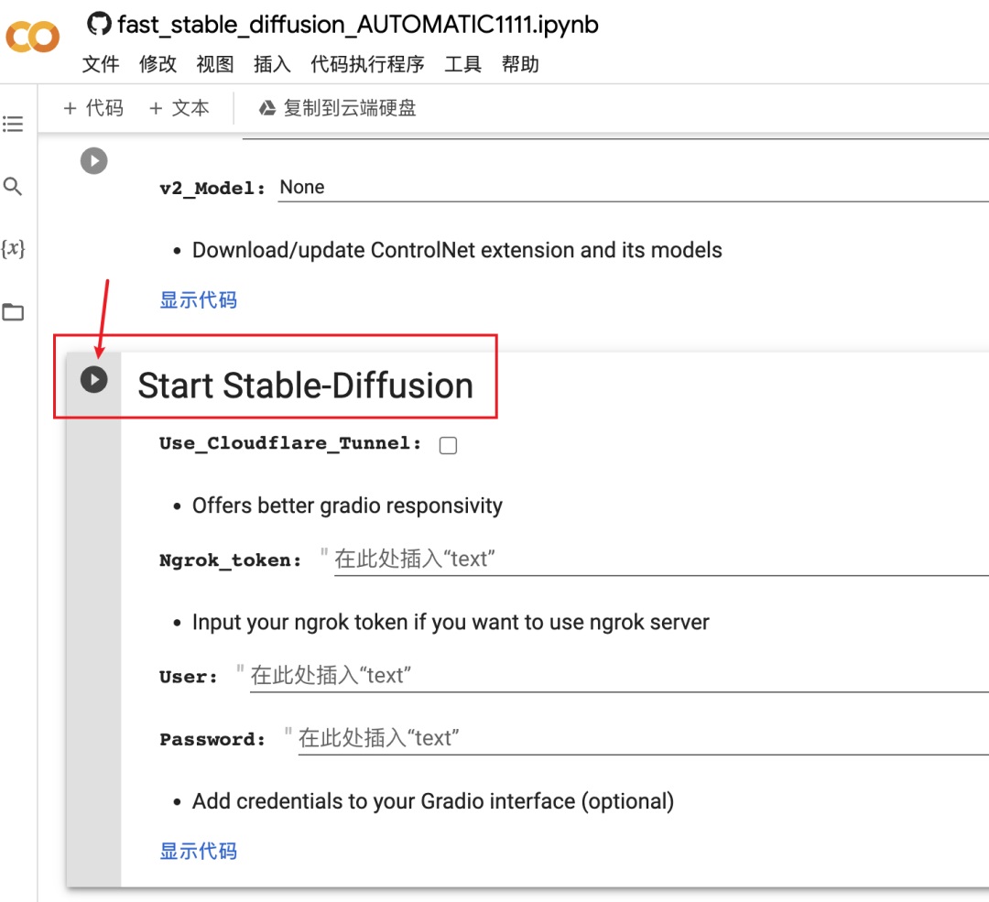Viewport: 989px width, 902px height.
Task: Click 显示代码 link below the Password field
Action: point(198,851)
